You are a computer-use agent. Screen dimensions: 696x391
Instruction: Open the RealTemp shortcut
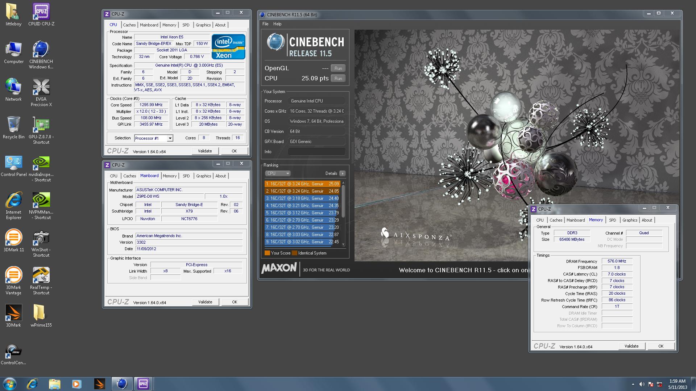pyautogui.click(x=41, y=281)
